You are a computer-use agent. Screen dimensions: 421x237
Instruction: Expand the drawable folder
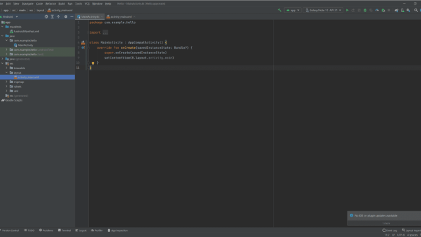[7, 68]
